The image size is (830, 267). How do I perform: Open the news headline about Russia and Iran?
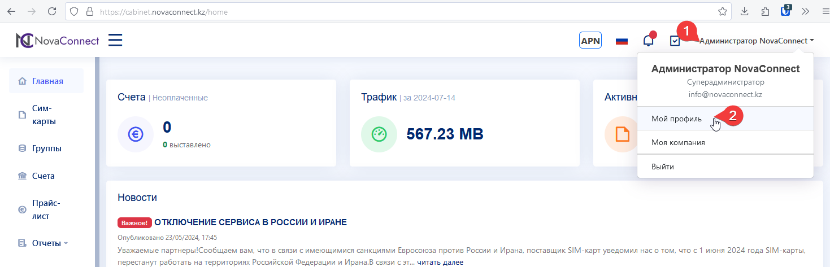[x=250, y=222]
